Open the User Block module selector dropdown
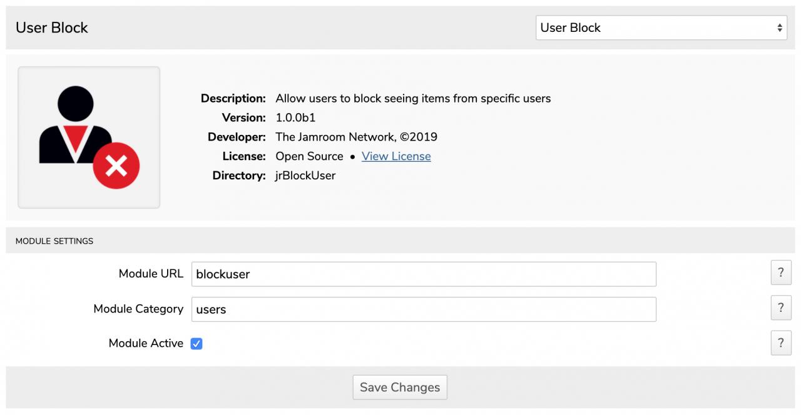 (661, 28)
